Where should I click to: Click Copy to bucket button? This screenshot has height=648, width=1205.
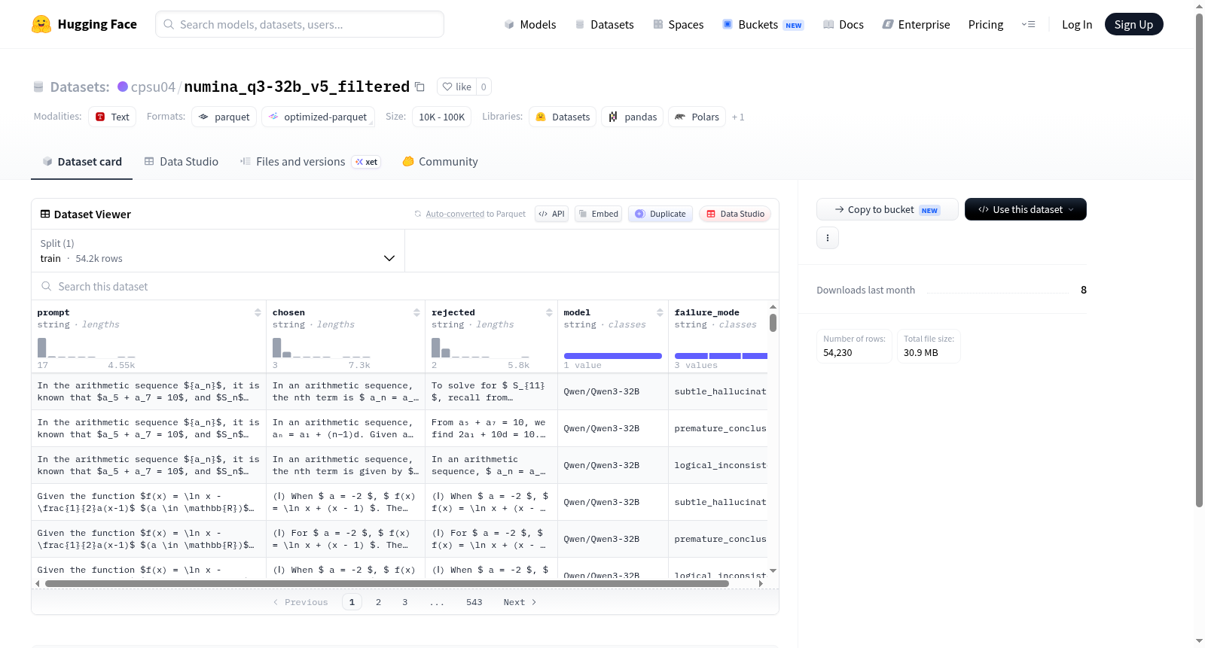point(887,209)
